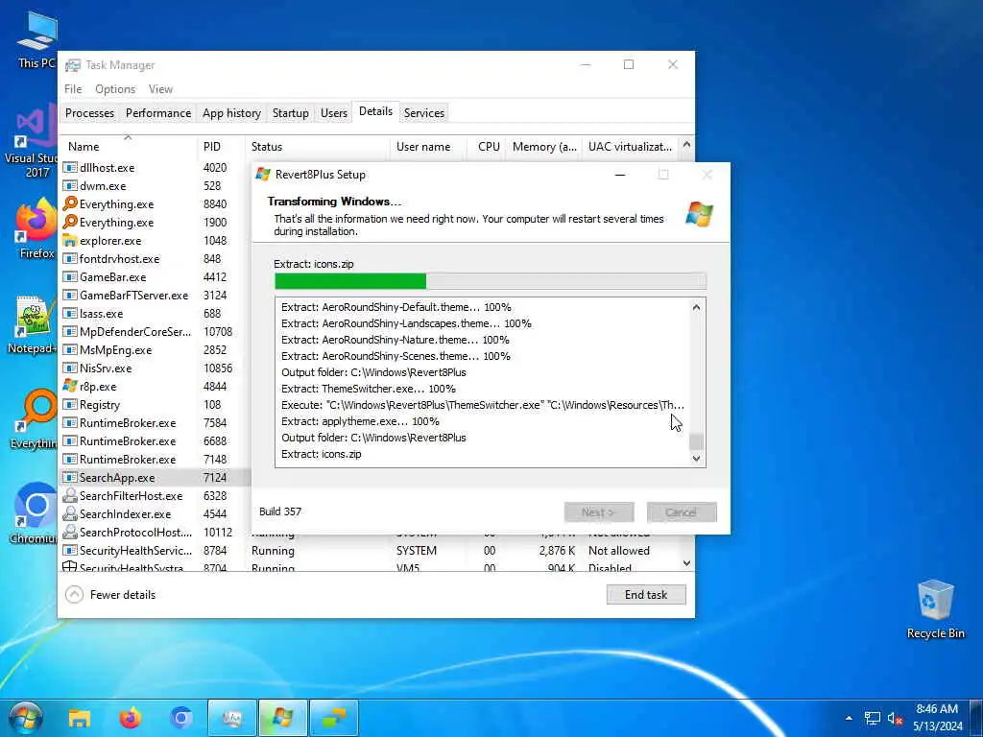Select RuntimeBroker.exe with PID 7584
Image resolution: width=983 pixels, height=737 pixels.
click(x=155, y=423)
